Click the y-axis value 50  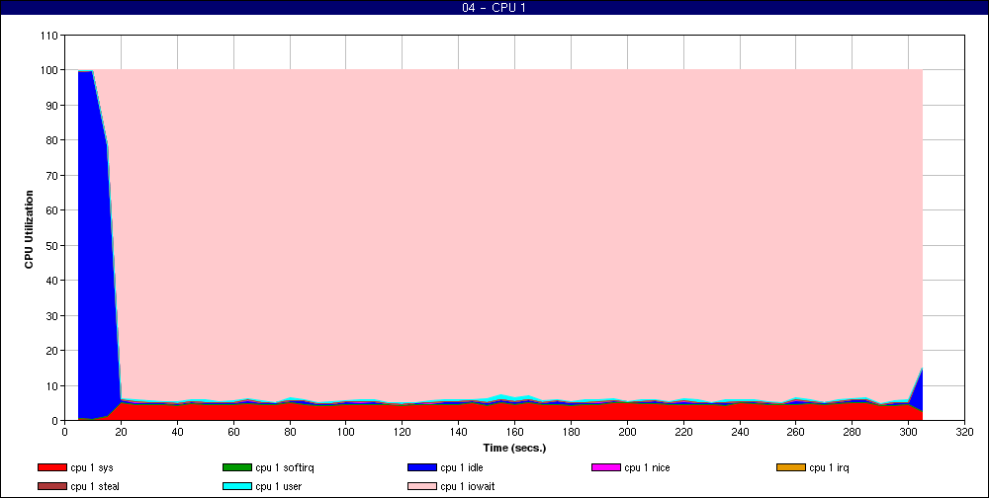point(53,245)
